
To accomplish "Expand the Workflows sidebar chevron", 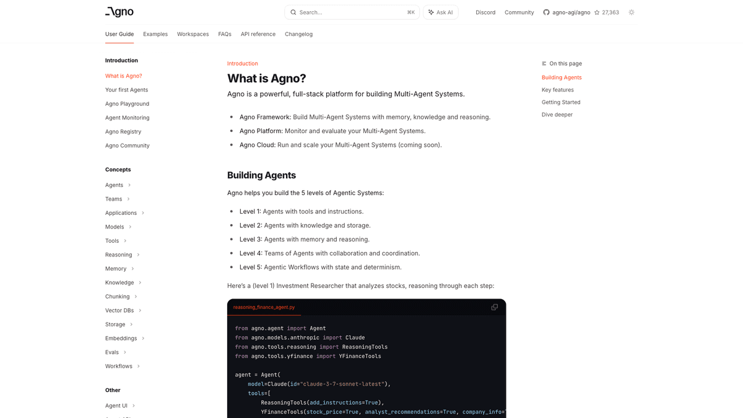I will coord(138,367).
